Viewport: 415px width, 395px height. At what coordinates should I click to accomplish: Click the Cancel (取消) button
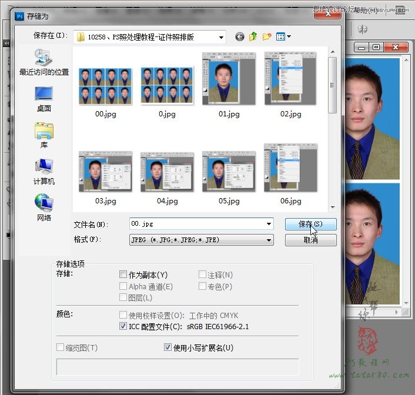[x=311, y=240]
